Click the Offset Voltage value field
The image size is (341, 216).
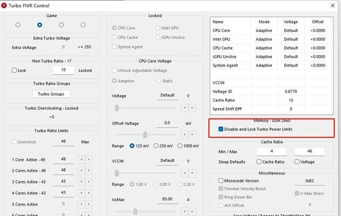pyautogui.click(x=167, y=123)
